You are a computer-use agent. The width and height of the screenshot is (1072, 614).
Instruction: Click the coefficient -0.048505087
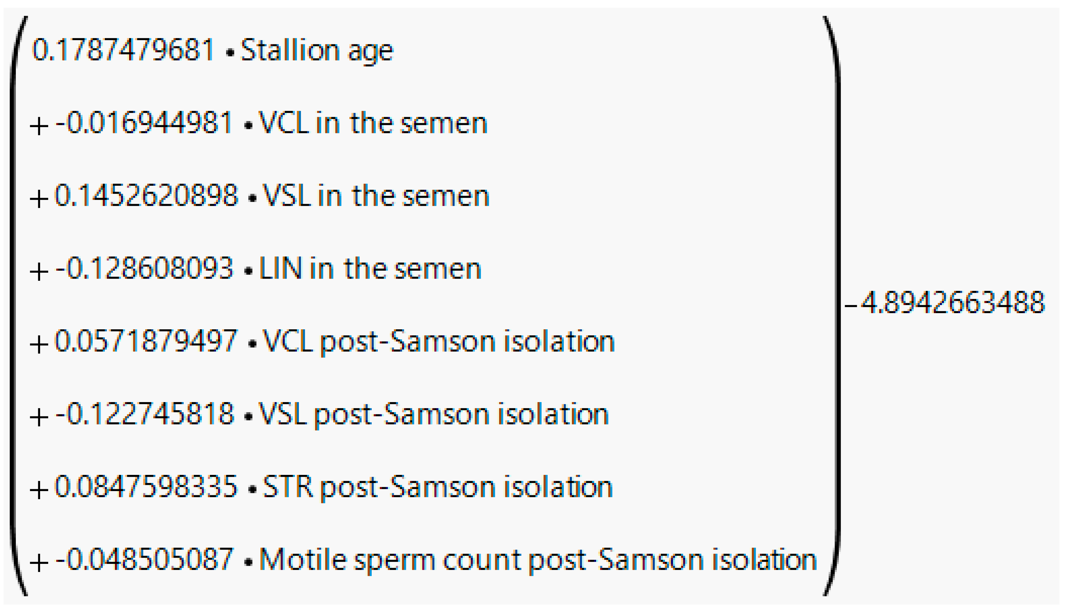pos(144,559)
